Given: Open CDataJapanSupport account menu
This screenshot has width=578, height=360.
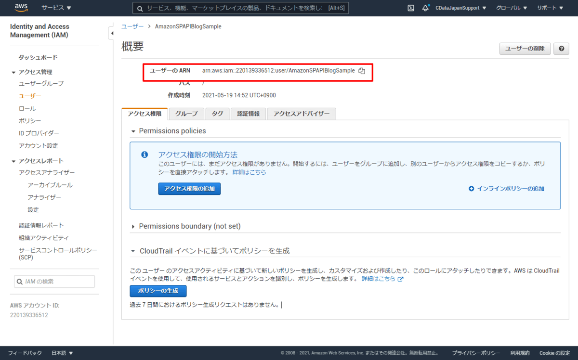Looking at the screenshot, I should pyautogui.click(x=460, y=8).
